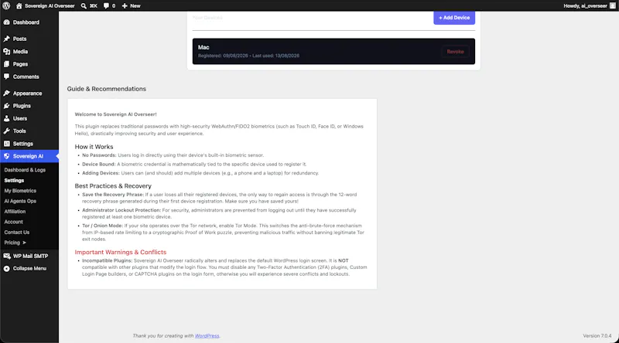
Task: Open My Biometrics submenu
Action: click(20, 191)
